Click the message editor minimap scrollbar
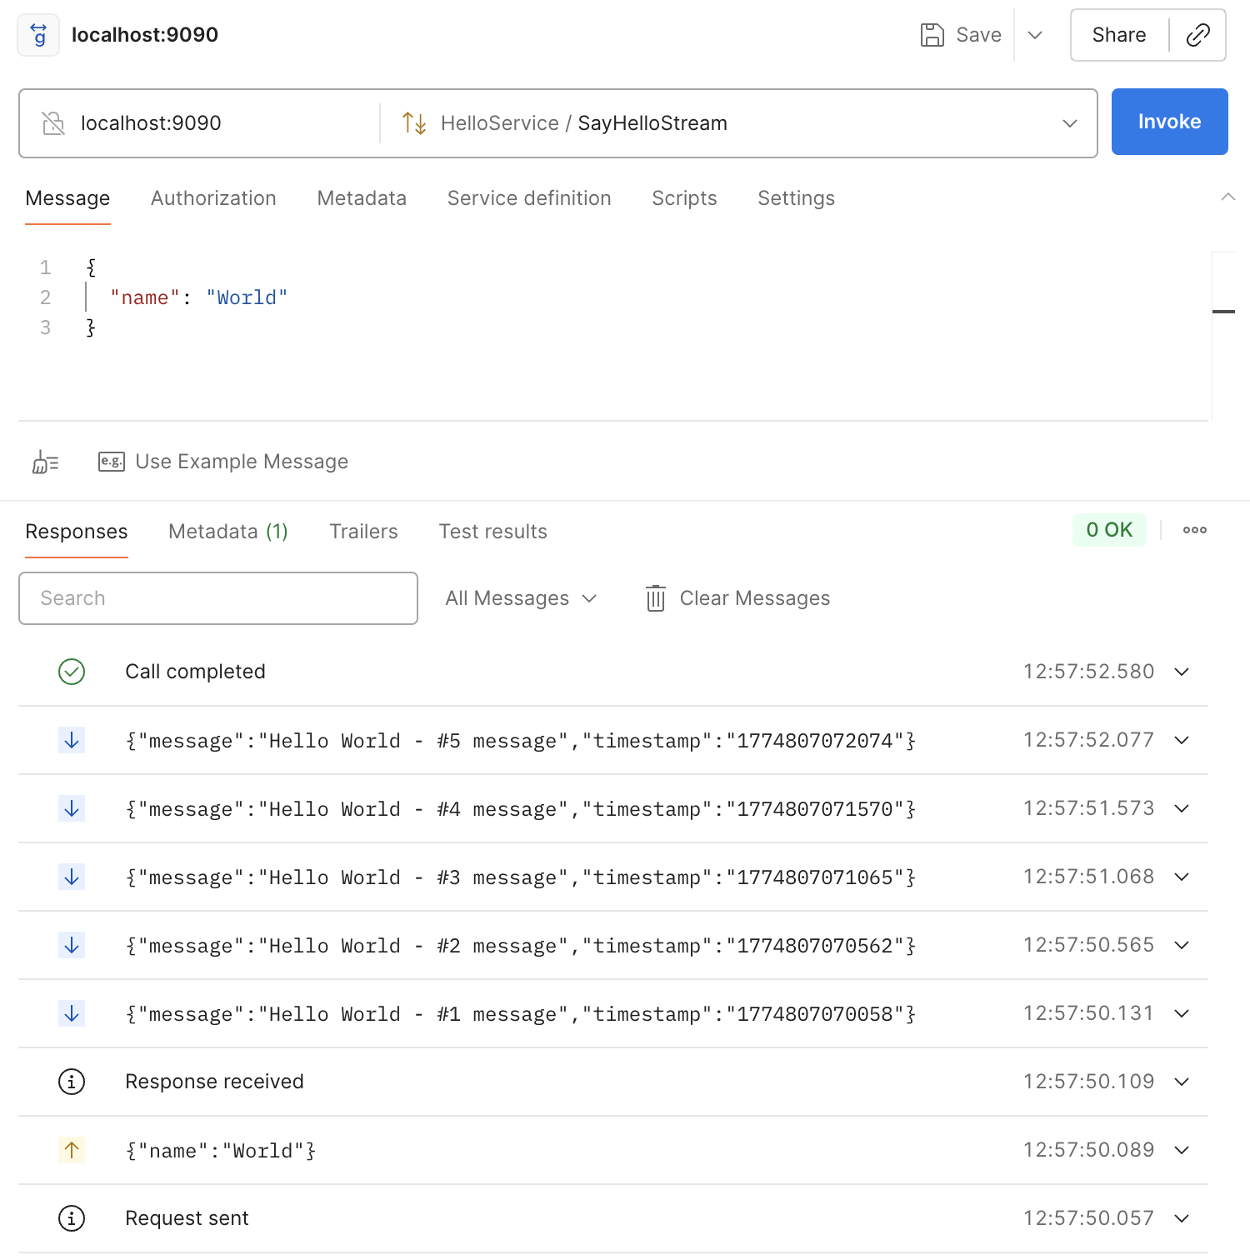 (1222, 312)
